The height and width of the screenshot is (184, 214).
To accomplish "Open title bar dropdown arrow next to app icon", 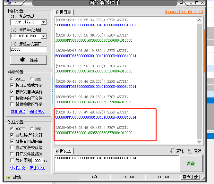I will click(15, 3).
